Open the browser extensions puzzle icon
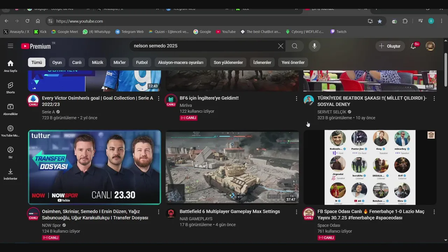This screenshot has height=252, width=448. click(405, 21)
